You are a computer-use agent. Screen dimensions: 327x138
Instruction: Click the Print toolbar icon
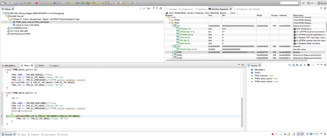click(15, 3)
